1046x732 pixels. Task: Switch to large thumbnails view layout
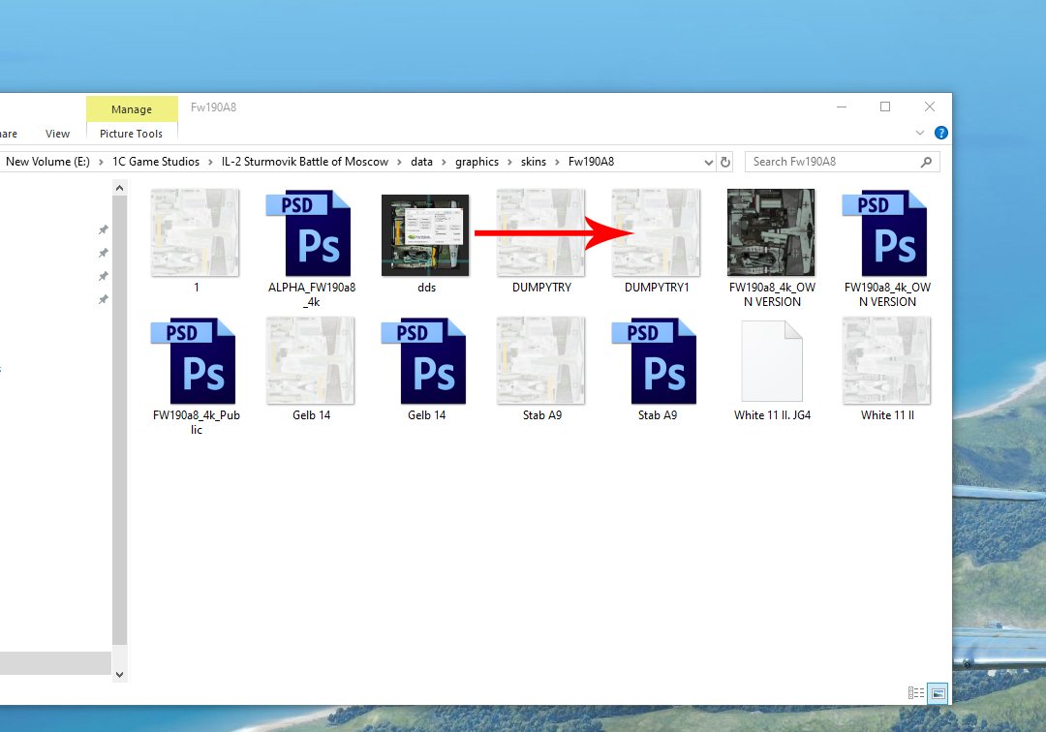(x=937, y=692)
